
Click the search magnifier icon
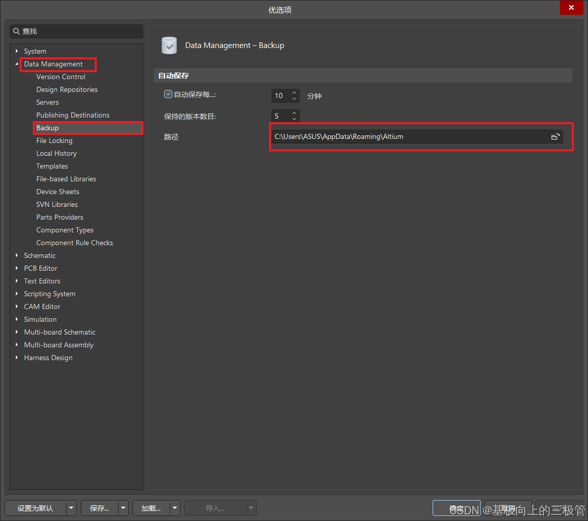point(16,31)
